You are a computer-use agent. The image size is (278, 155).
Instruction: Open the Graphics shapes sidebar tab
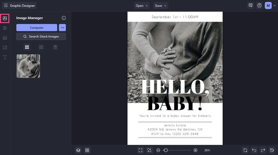pos(5,47)
